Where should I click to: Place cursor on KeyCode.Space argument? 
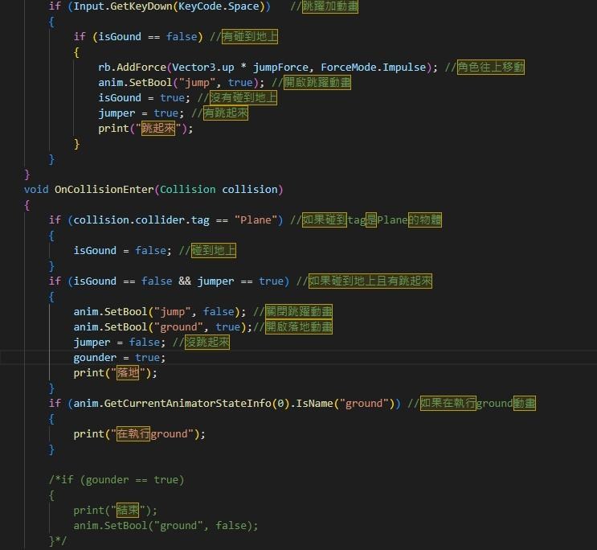click(x=220, y=6)
